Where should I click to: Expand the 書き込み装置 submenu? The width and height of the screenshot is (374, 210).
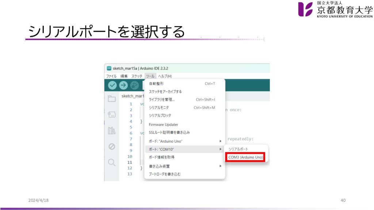(185, 166)
